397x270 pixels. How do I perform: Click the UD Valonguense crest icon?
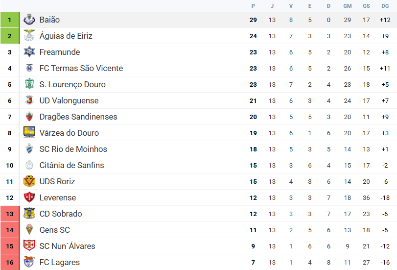(29, 101)
